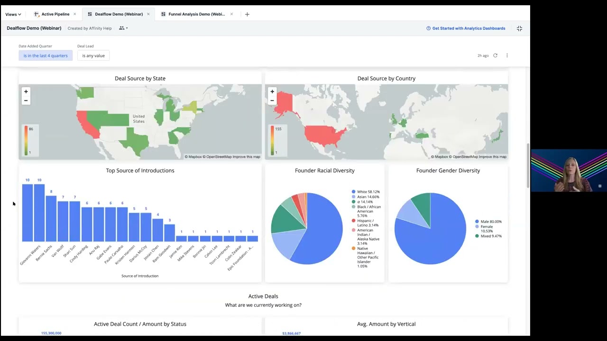Edit the Deal Lead 'is any value' filter
607x341 pixels.
click(93, 56)
